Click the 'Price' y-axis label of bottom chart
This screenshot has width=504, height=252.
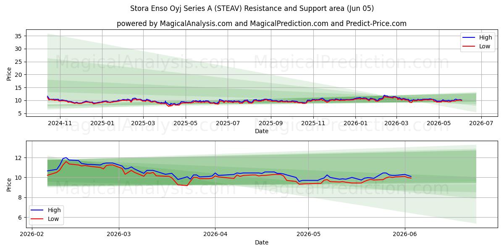(9, 184)
